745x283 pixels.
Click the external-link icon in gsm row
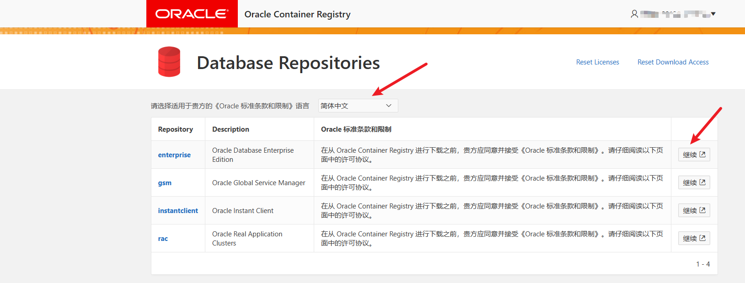[x=702, y=182]
